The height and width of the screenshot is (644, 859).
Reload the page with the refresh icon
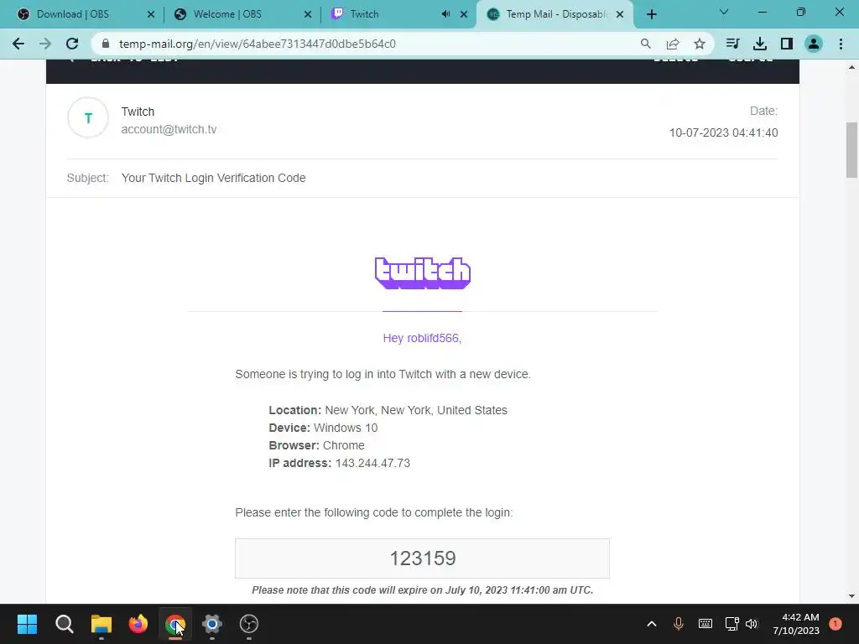pyautogui.click(x=72, y=44)
